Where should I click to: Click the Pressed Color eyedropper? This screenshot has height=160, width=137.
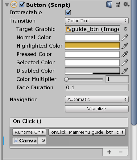125,54
